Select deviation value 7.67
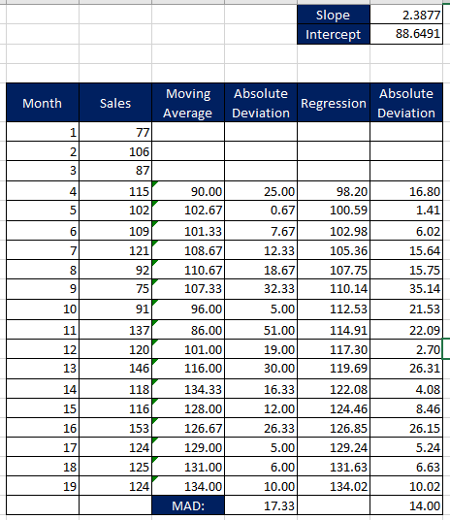The height and width of the screenshot is (520, 450). click(261, 231)
